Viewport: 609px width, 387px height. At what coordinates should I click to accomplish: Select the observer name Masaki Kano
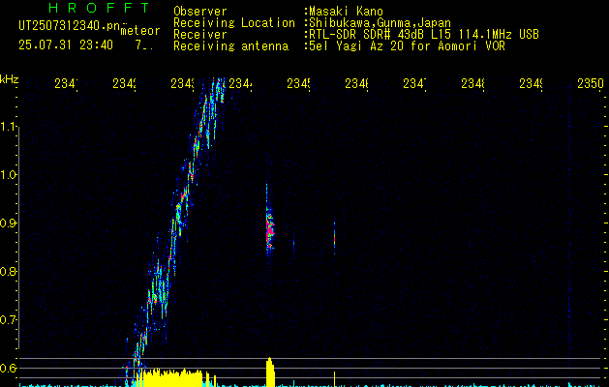(x=346, y=12)
